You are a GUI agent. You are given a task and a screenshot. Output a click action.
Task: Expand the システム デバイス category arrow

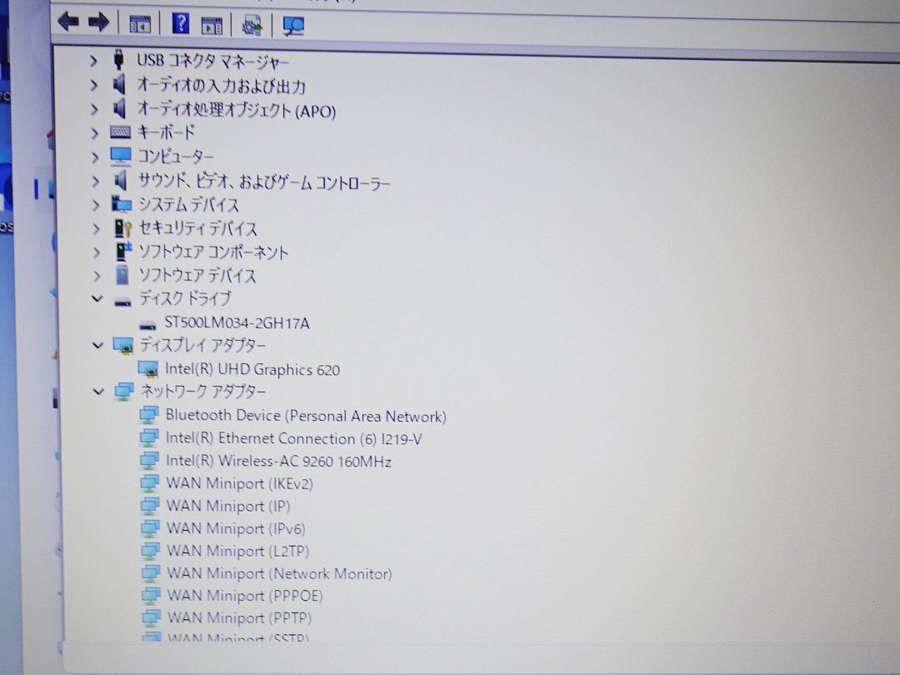[96, 205]
